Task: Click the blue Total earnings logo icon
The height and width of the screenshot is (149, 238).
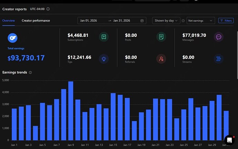Action: [13, 38]
